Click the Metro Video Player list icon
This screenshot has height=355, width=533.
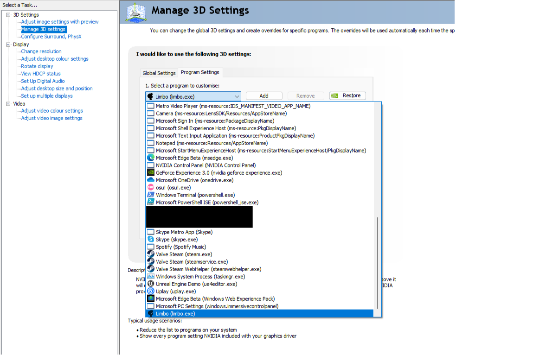click(x=151, y=106)
